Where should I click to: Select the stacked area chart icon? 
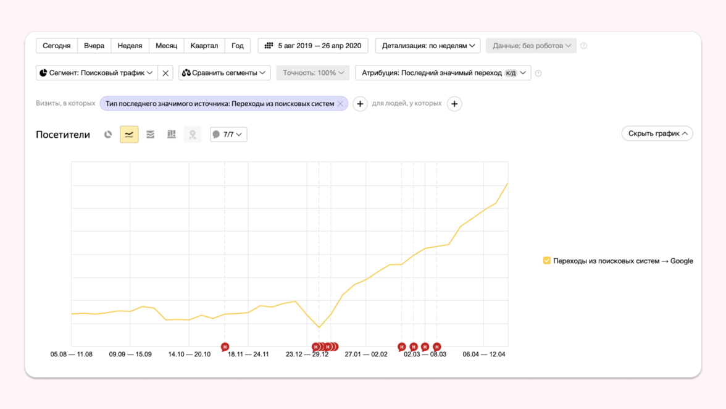150,134
